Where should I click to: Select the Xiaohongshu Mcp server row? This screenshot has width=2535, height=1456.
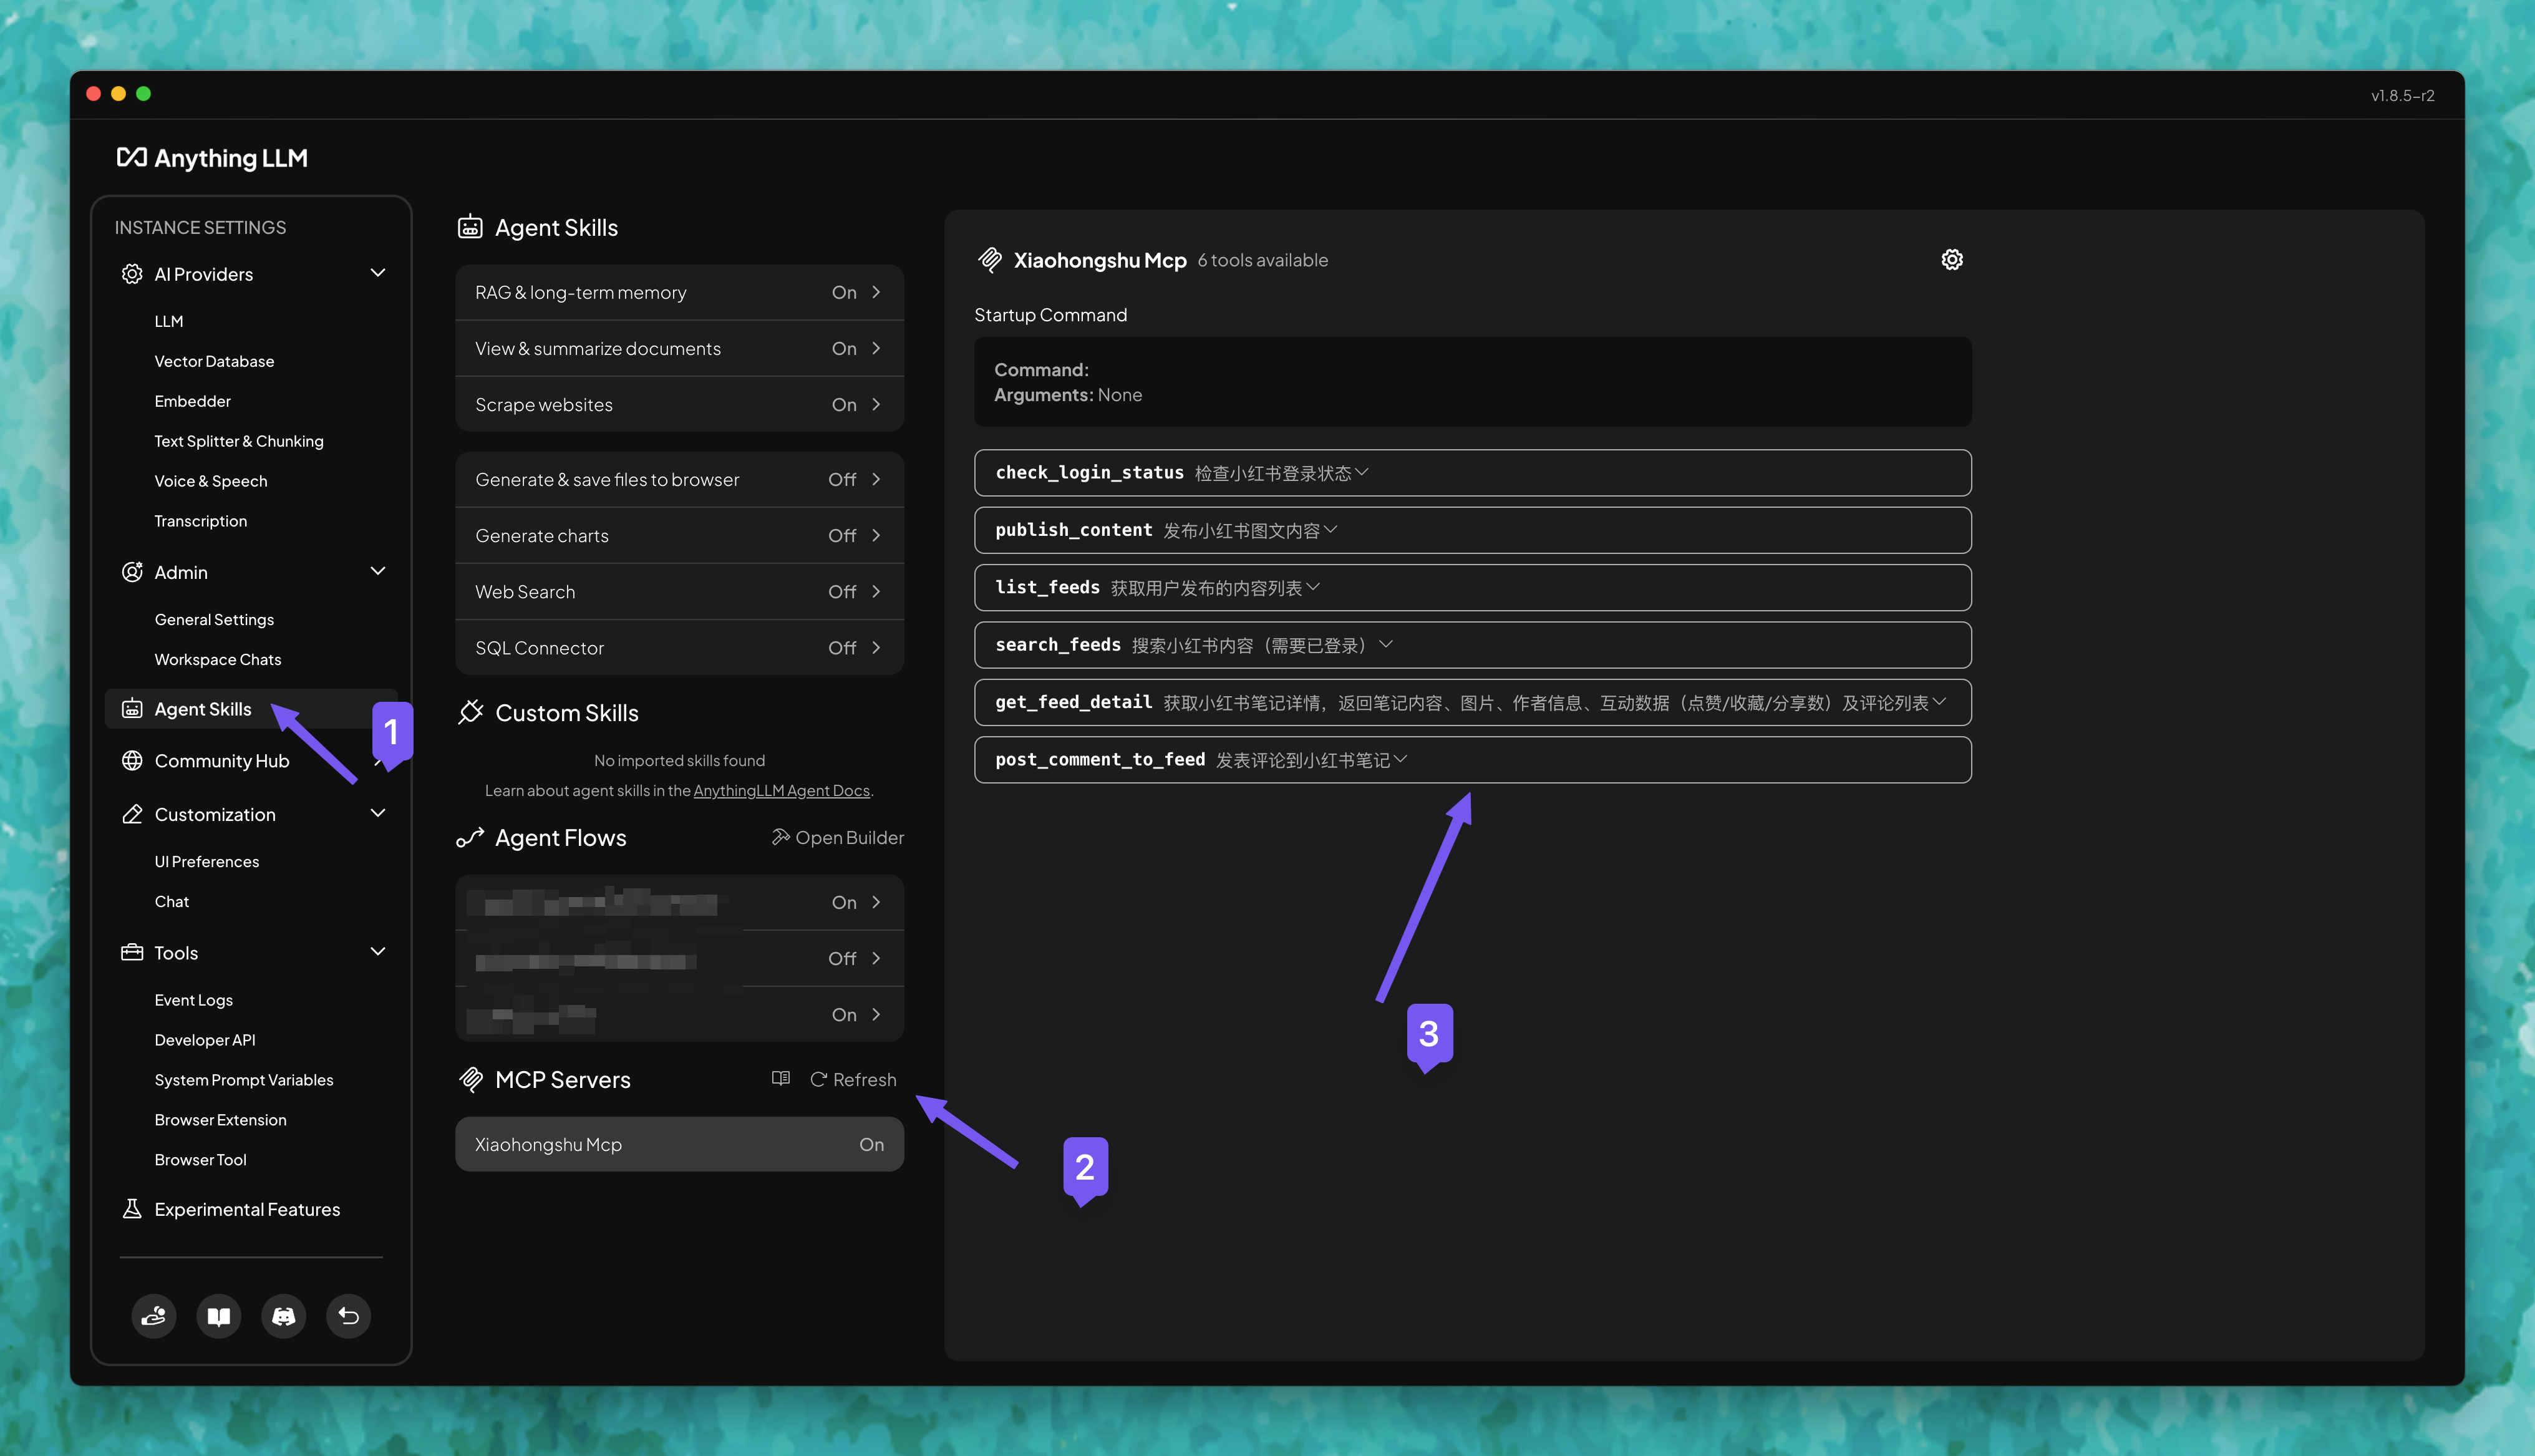click(x=680, y=1144)
